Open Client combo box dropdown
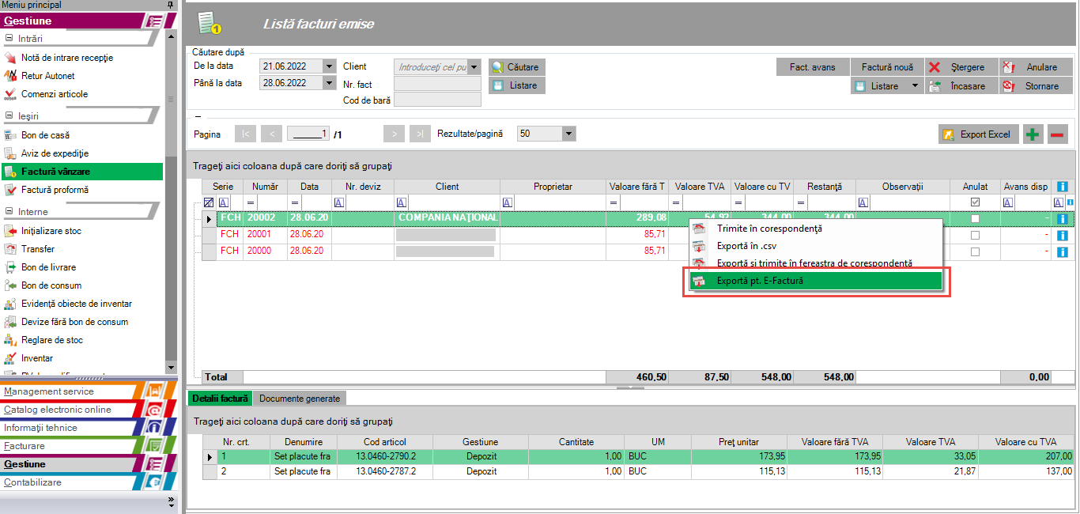 474,67
